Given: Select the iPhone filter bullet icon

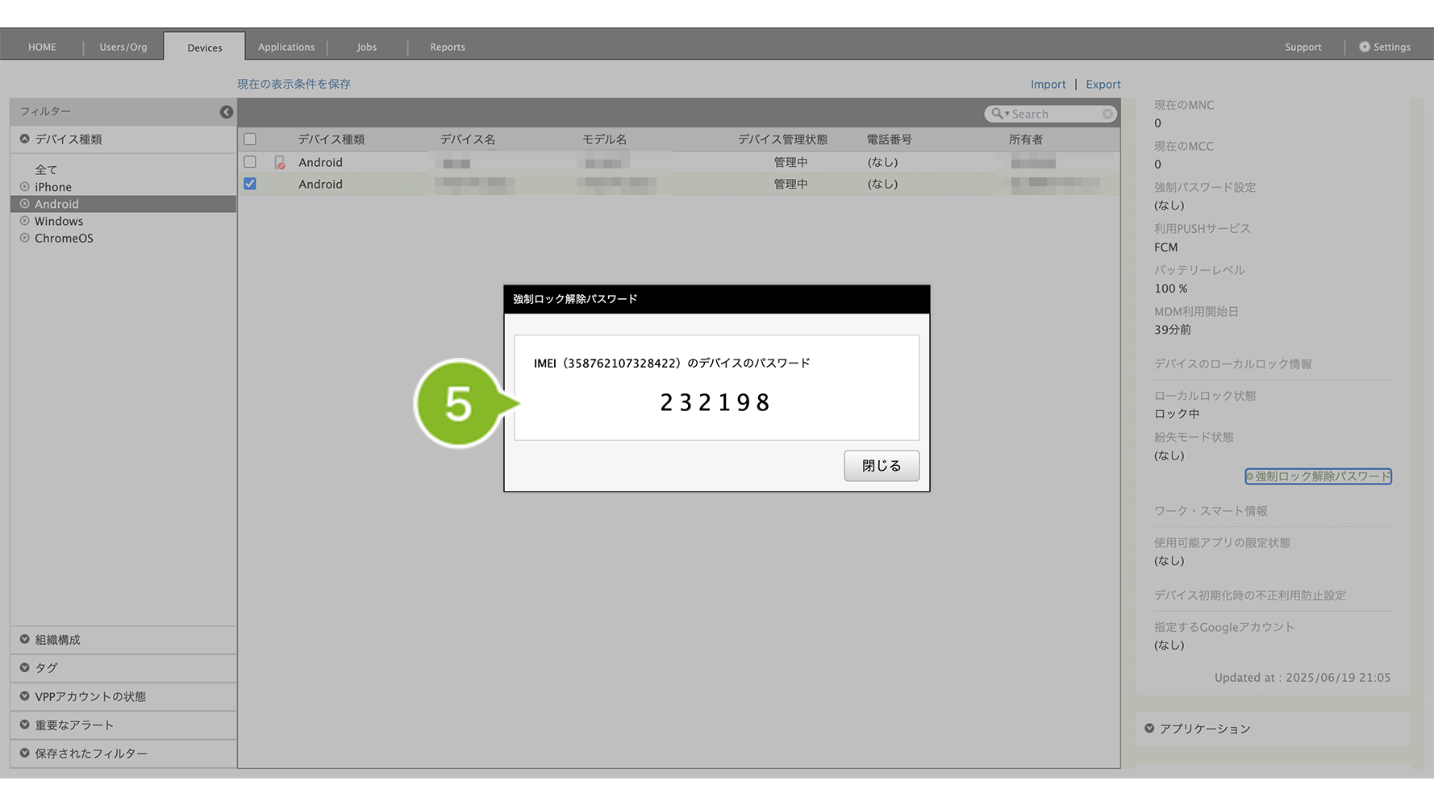Looking at the screenshot, I should (25, 187).
